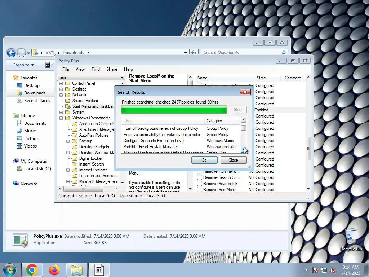Click Close button in Search Results dialog

click(234, 160)
